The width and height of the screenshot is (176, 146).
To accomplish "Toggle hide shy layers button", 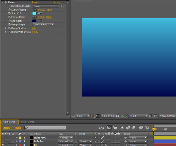I will click(x=122, y=128).
